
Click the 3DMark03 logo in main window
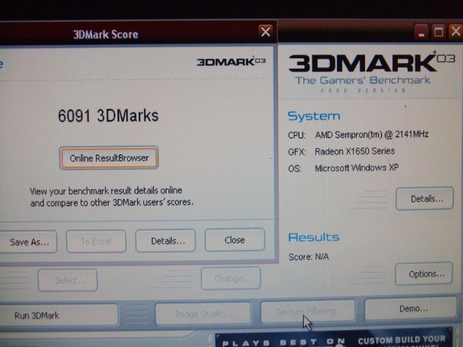pyautogui.click(x=372, y=62)
